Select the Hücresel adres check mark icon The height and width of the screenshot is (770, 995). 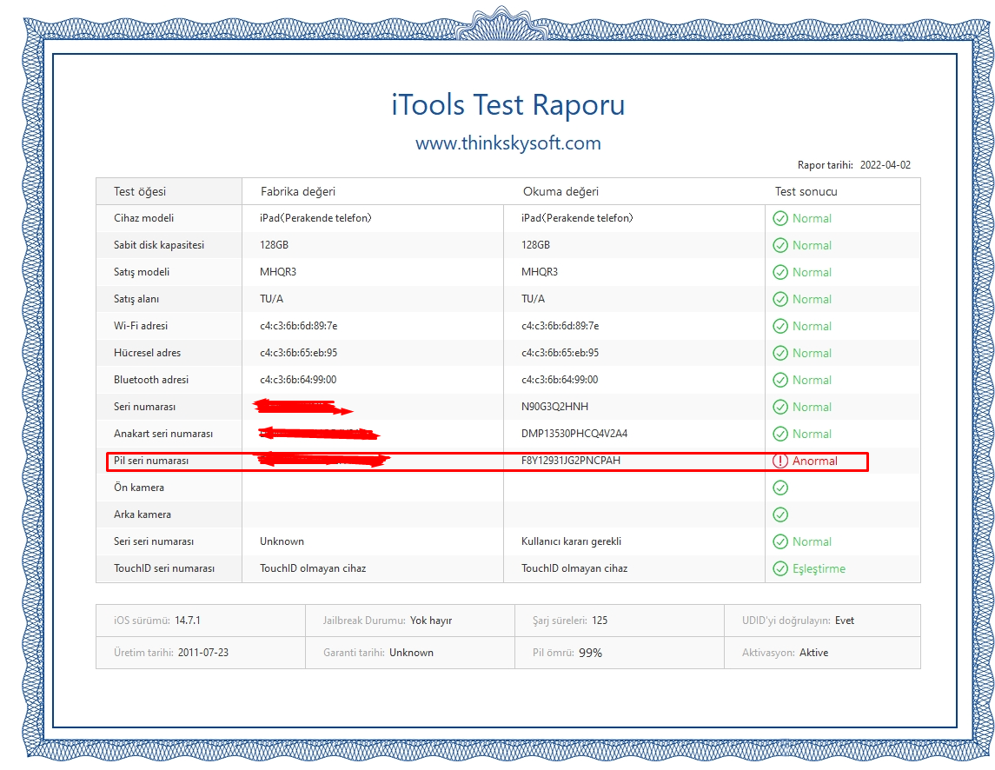coord(779,353)
